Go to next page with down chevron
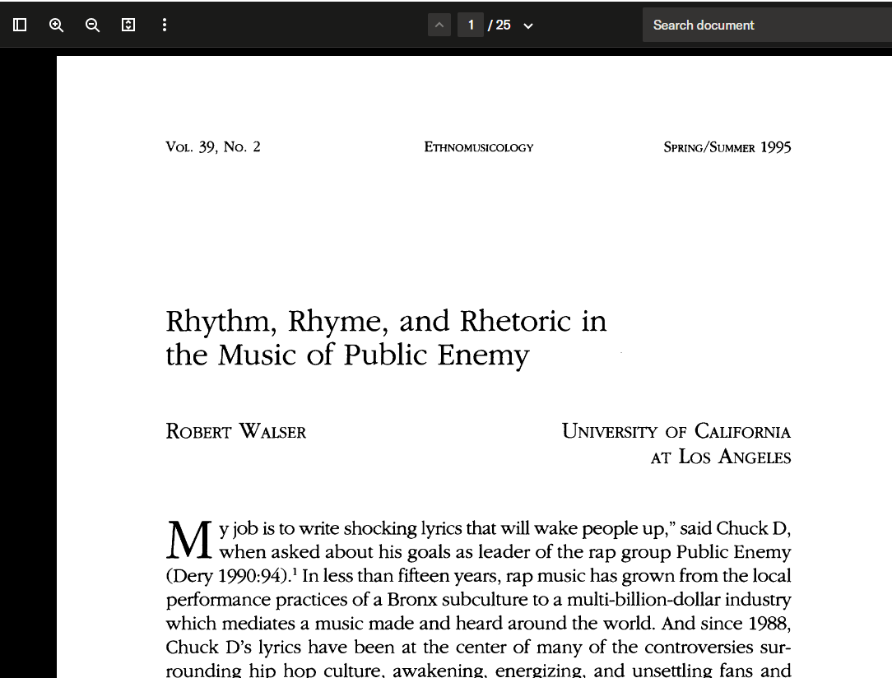The height and width of the screenshot is (678, 892). pyautogui.click(x=528, y=26)
